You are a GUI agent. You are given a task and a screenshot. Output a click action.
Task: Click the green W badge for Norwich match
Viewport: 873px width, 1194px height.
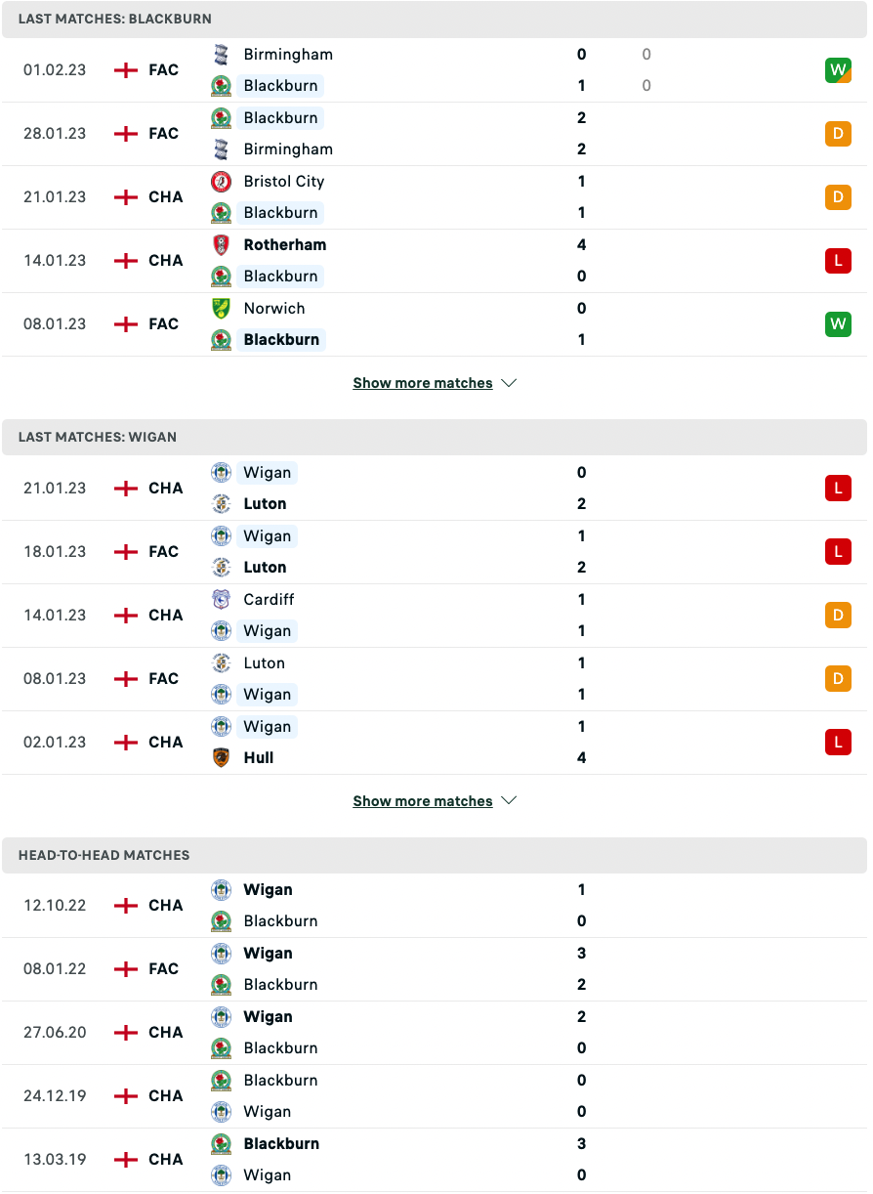pyautogui.click(x=838, y=324)
